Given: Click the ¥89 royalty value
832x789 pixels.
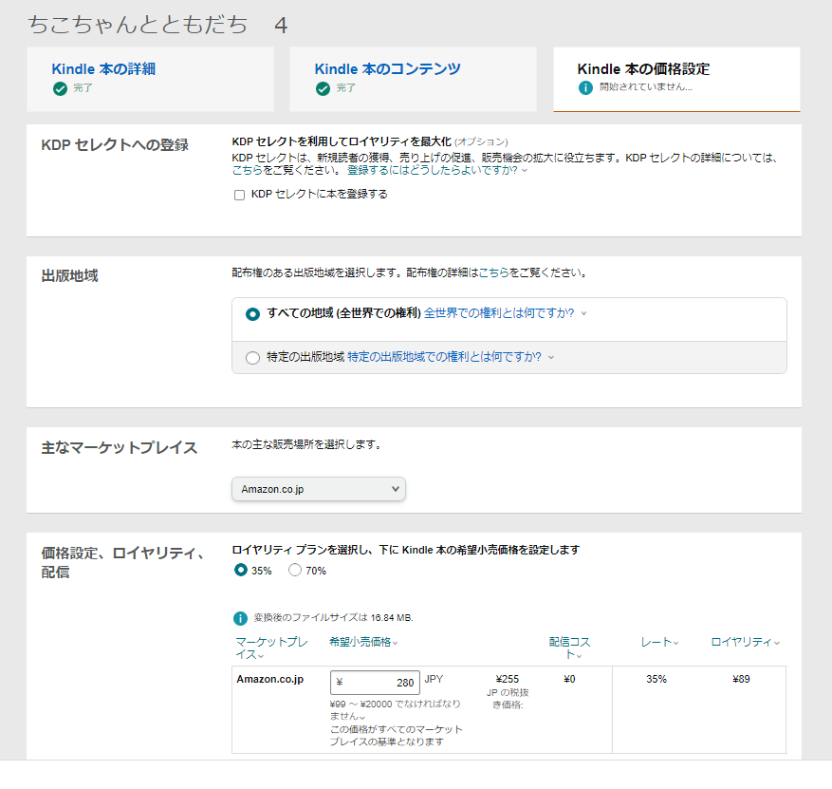Looking at the screenshot, I should click(x=741, y=679).
